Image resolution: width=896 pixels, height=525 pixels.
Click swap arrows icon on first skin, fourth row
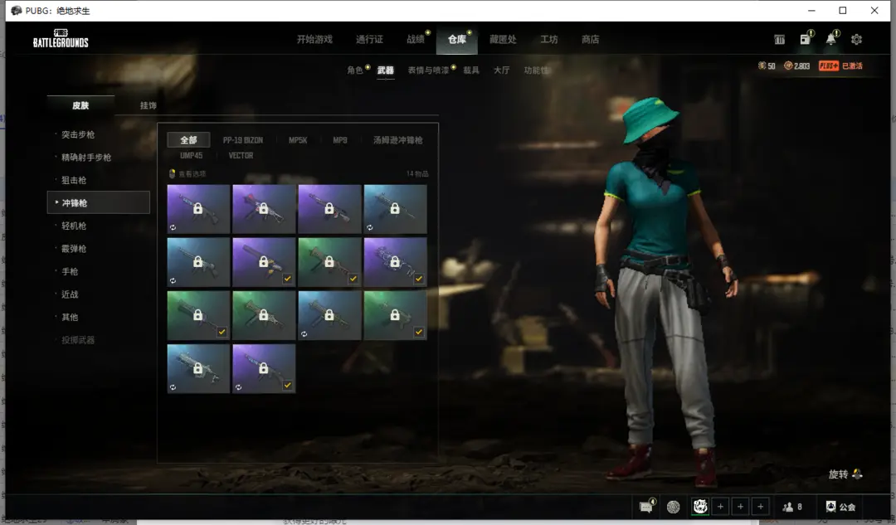[x=173, y=387]
